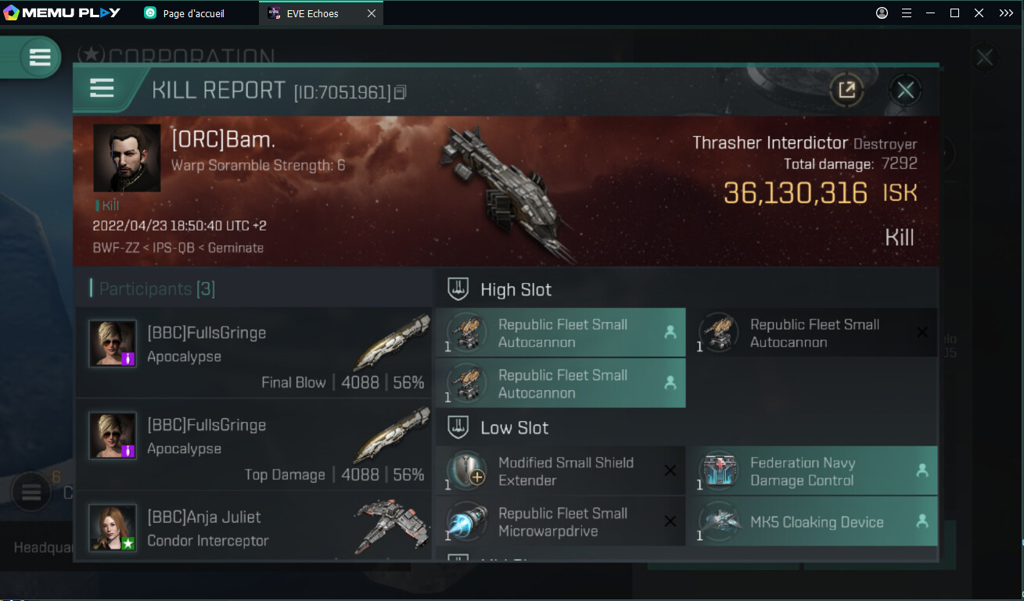Open the main game menu button
Viewport: 1024px width, 601px height.
pos(40,57)
